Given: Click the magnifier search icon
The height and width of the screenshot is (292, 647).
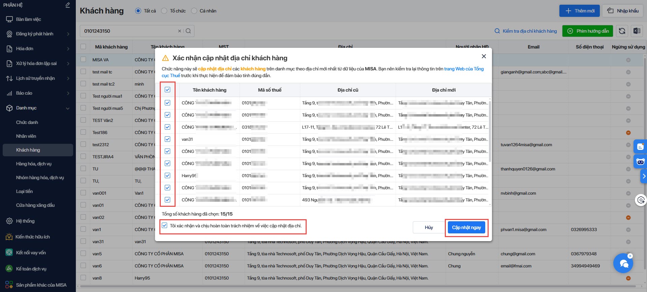Looking at the screenshot, I should [x=188, y=31].
